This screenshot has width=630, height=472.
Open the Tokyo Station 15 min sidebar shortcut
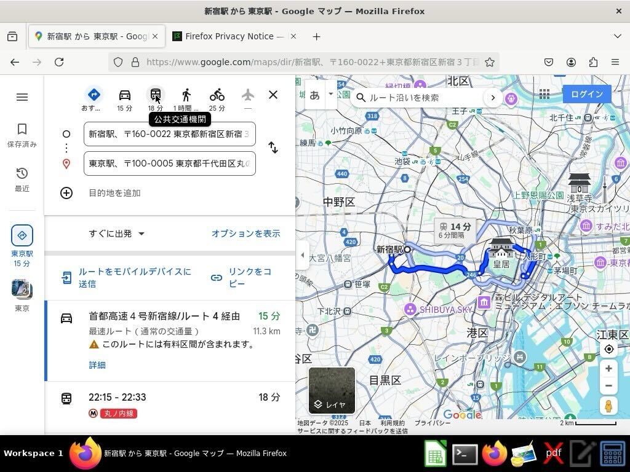click(x=22, y=246)
